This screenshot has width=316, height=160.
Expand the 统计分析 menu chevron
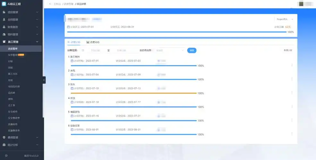pyautogui.click(x=37, y=145)
